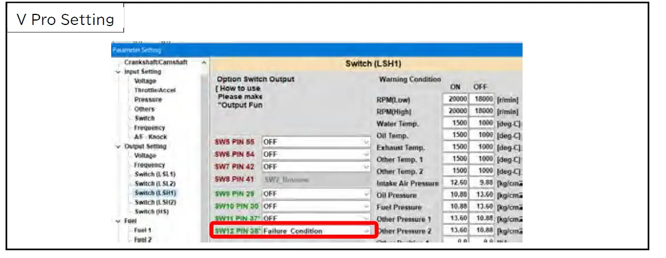Viewport: 666px width, 258px height.
Task: Edit Oil Pressure OFF value
Action: pyautogui.click(x=483, y=195)
